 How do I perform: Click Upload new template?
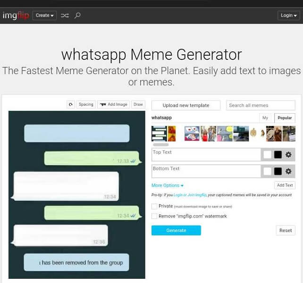(186, 105)
